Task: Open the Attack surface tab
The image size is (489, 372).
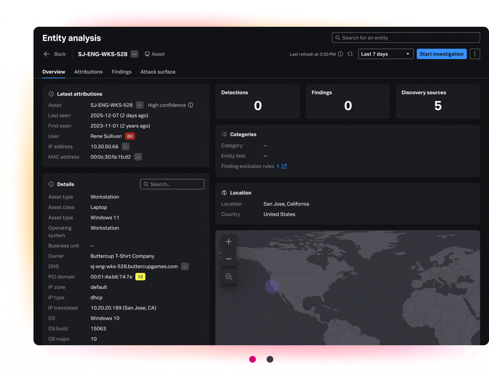Action: 158,72
